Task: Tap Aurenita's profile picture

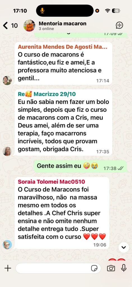Action: tap(7, 80)
